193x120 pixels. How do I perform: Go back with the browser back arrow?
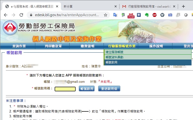point(6,15)
